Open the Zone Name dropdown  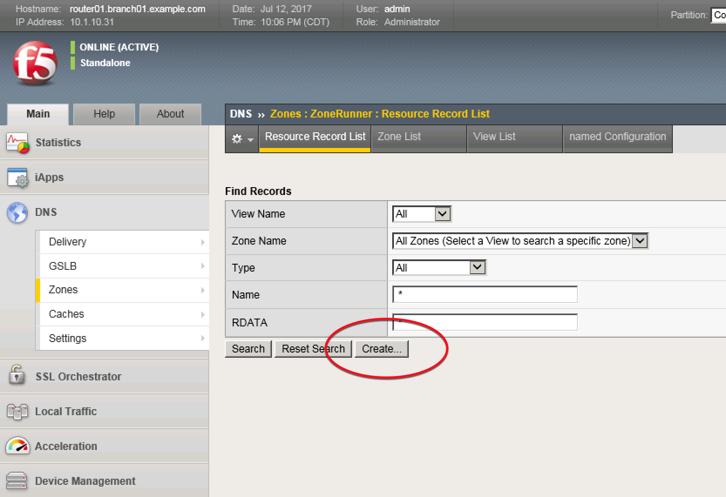pyautogui.click(x=520, y=241)
